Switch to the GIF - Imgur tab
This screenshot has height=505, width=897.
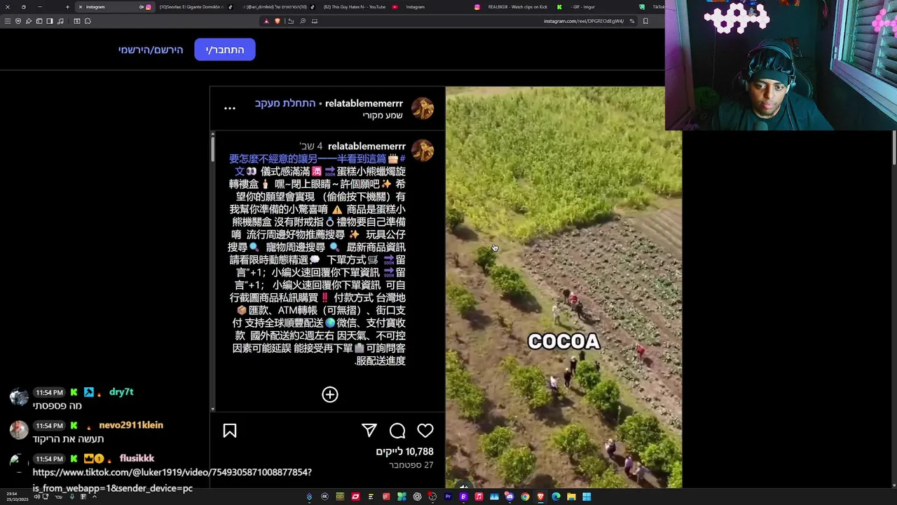(583, 7)
